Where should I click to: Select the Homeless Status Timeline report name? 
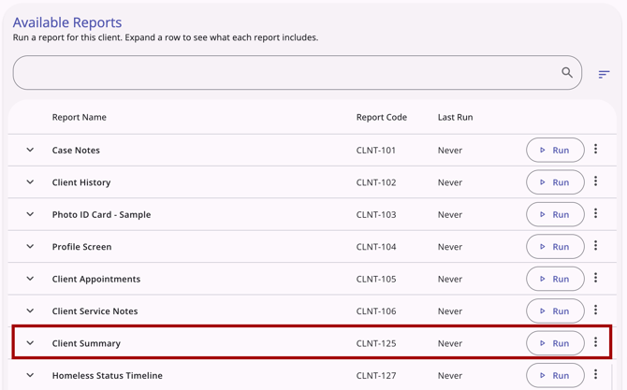tap(108, 376)
